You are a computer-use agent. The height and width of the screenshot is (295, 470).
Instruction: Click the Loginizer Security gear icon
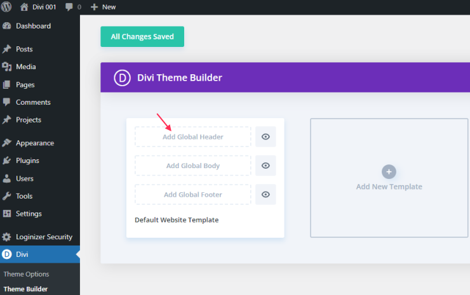(x=6, y=237)
